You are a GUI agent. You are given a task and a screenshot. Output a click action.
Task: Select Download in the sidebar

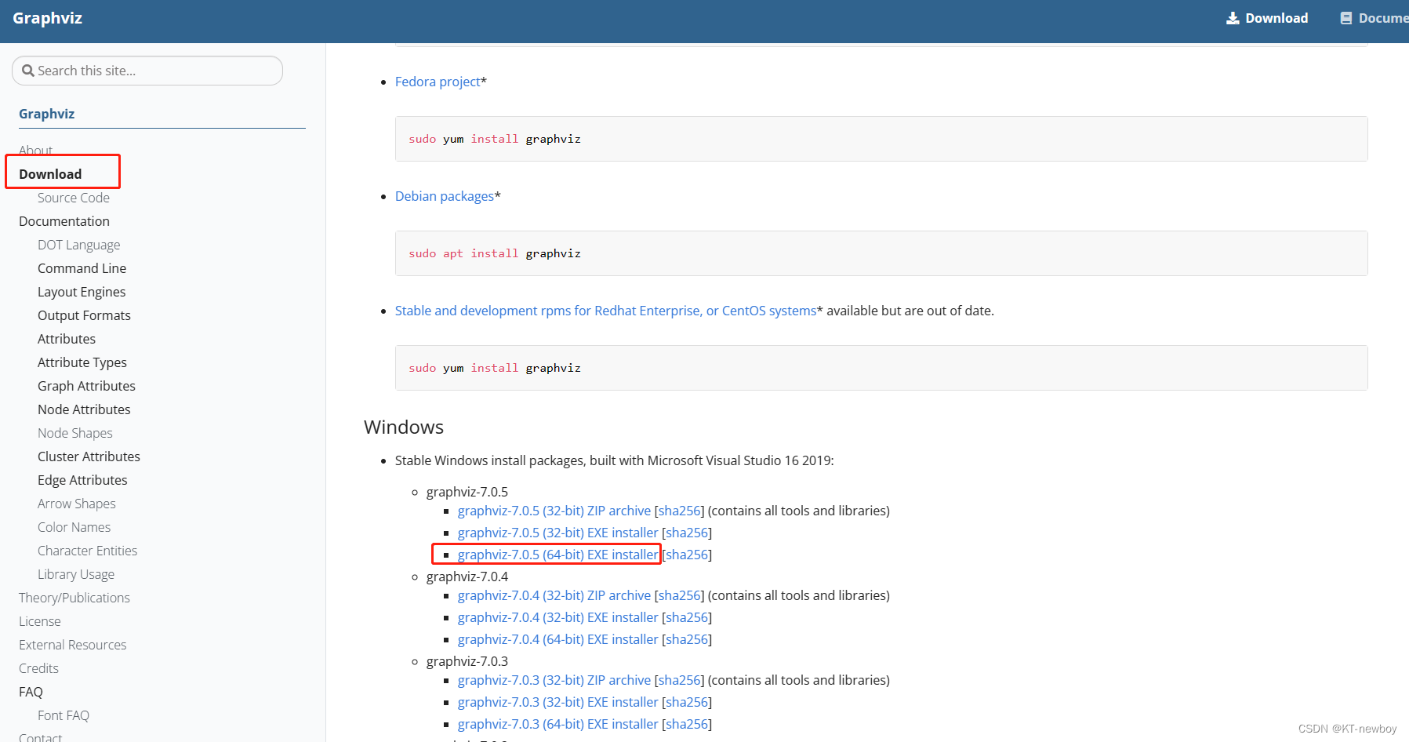coord(50,174)
